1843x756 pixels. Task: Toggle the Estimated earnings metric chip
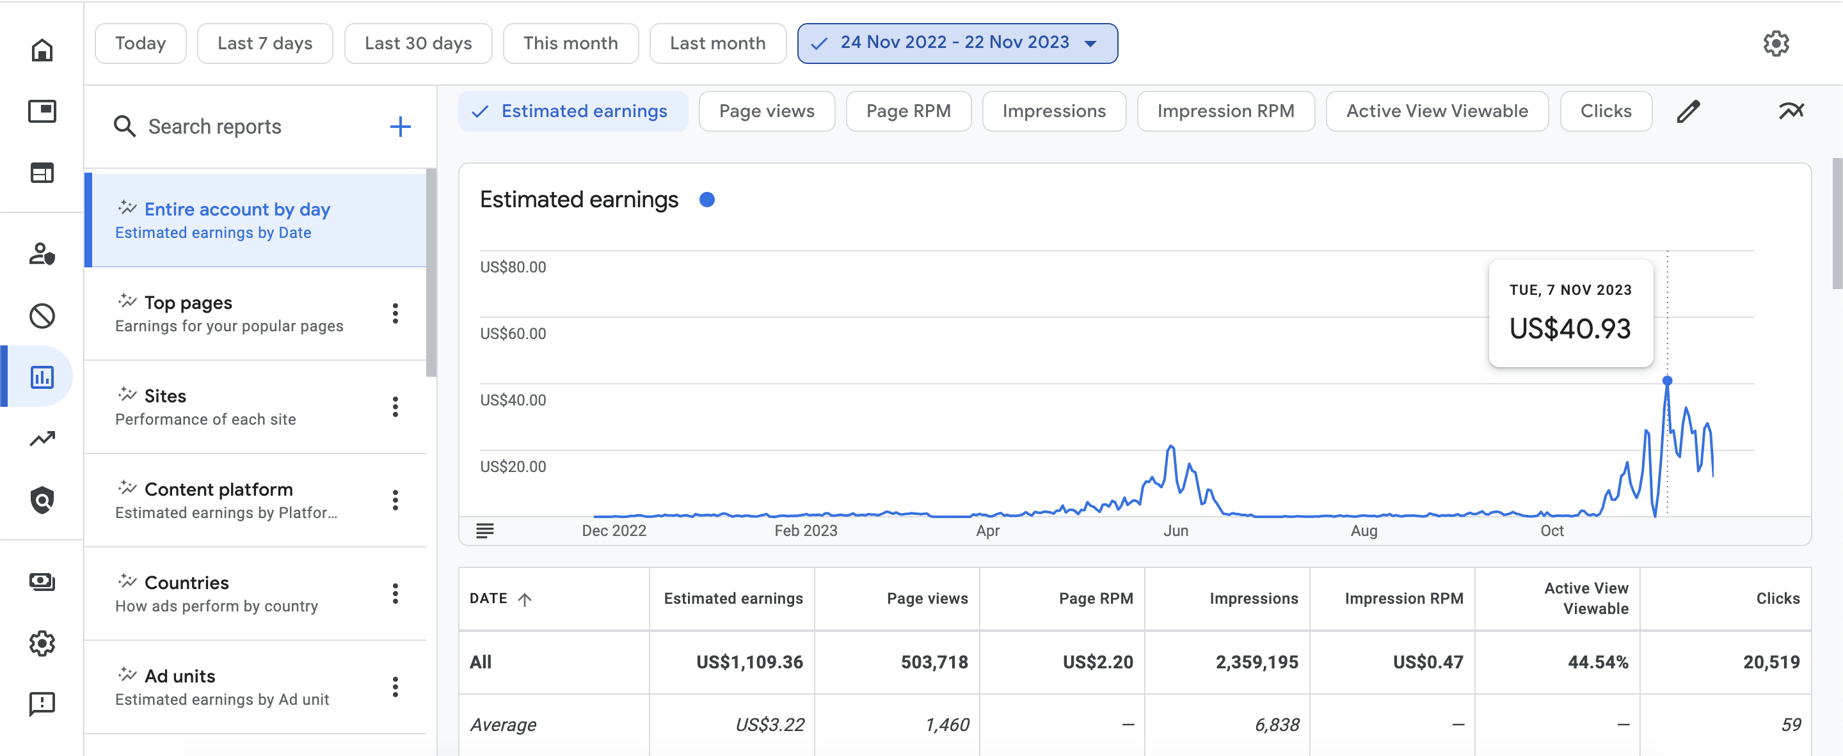572,111
